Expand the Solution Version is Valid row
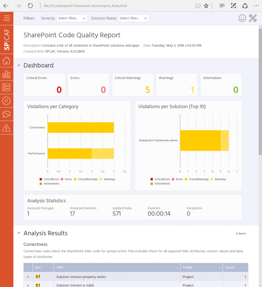This screenshot has height=287, width=262. click(28, 285)
